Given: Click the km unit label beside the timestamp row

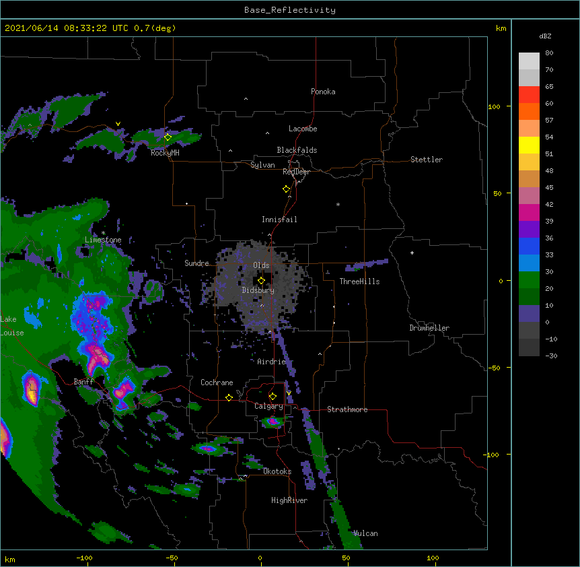Looking at the screenshot, I should point(501,28).
